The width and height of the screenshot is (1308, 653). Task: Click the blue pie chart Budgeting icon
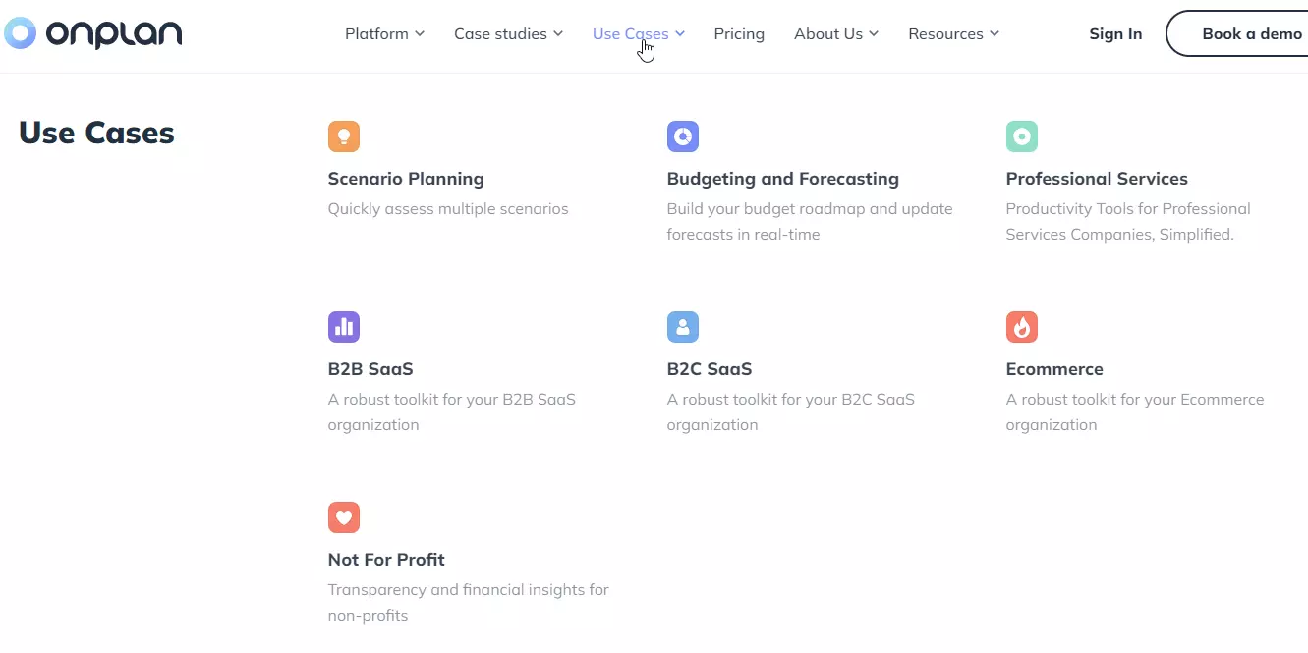(683, 136)
